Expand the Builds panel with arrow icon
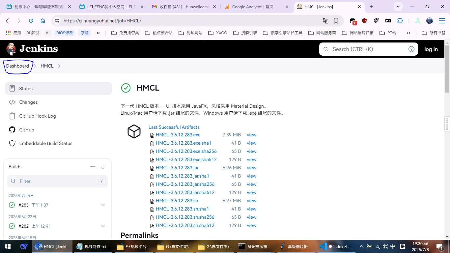Image resolution: width=450 pixels, height=253 pixels. coord(103,167)
